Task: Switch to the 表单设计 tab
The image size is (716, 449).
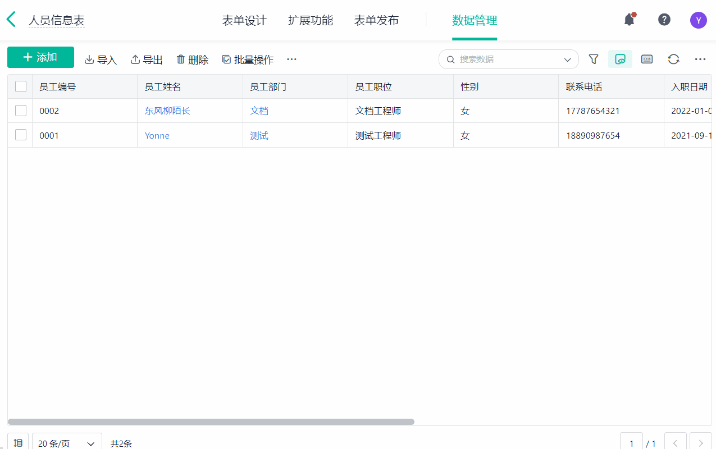Action: pos(244,20)
